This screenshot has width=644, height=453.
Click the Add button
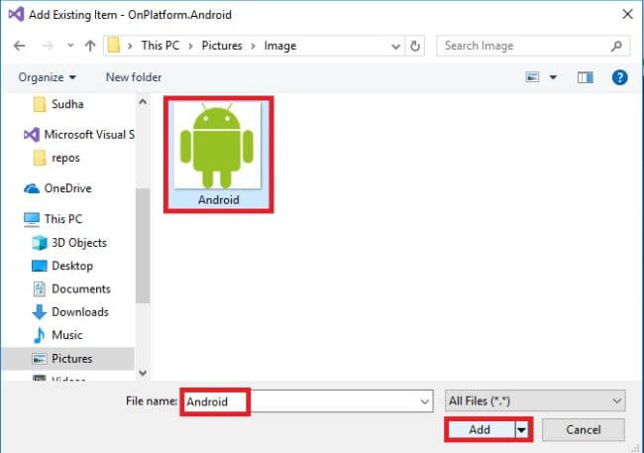click(480, 429)
